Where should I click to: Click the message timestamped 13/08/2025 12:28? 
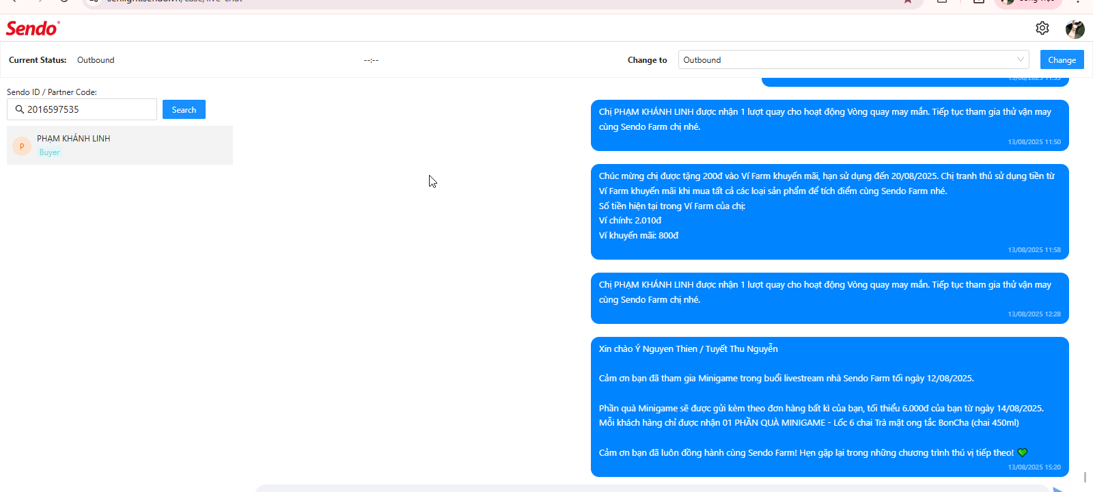(830, 299)
